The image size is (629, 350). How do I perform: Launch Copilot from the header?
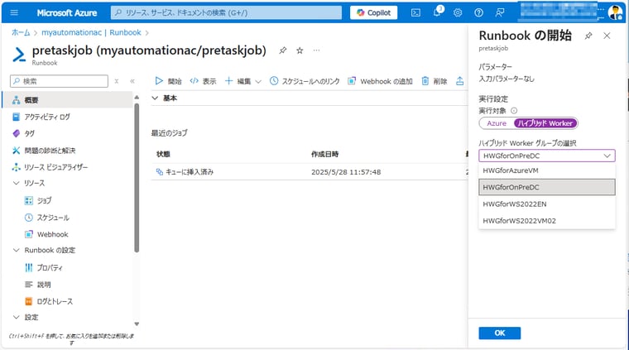(373, 12)
